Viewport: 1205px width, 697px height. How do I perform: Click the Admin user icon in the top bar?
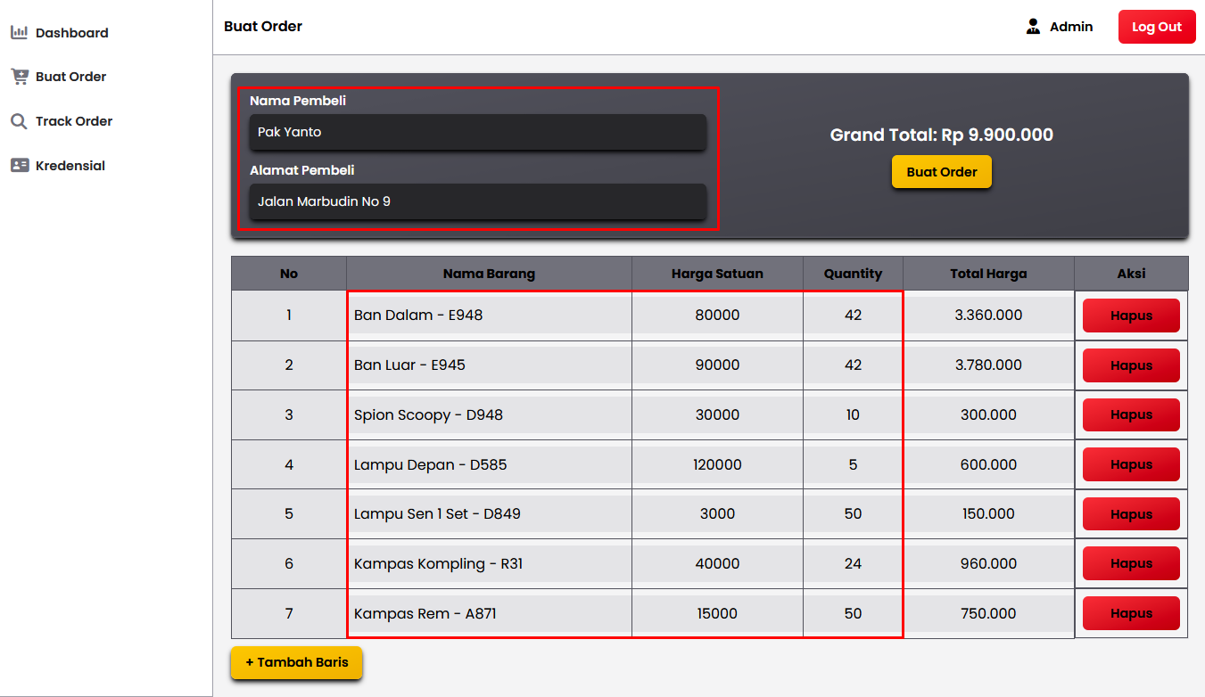(x=1031, y=26)
